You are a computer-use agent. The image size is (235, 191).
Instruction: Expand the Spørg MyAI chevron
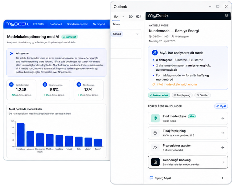pyautogui.click(x=223, y=178)
